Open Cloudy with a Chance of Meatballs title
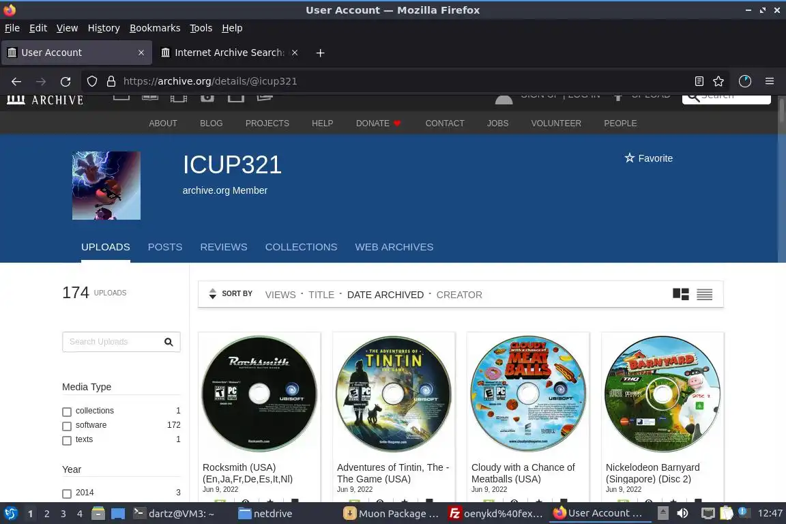 pos(523,474)
